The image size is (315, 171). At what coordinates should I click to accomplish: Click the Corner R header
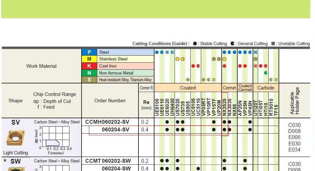coord(146,88)
